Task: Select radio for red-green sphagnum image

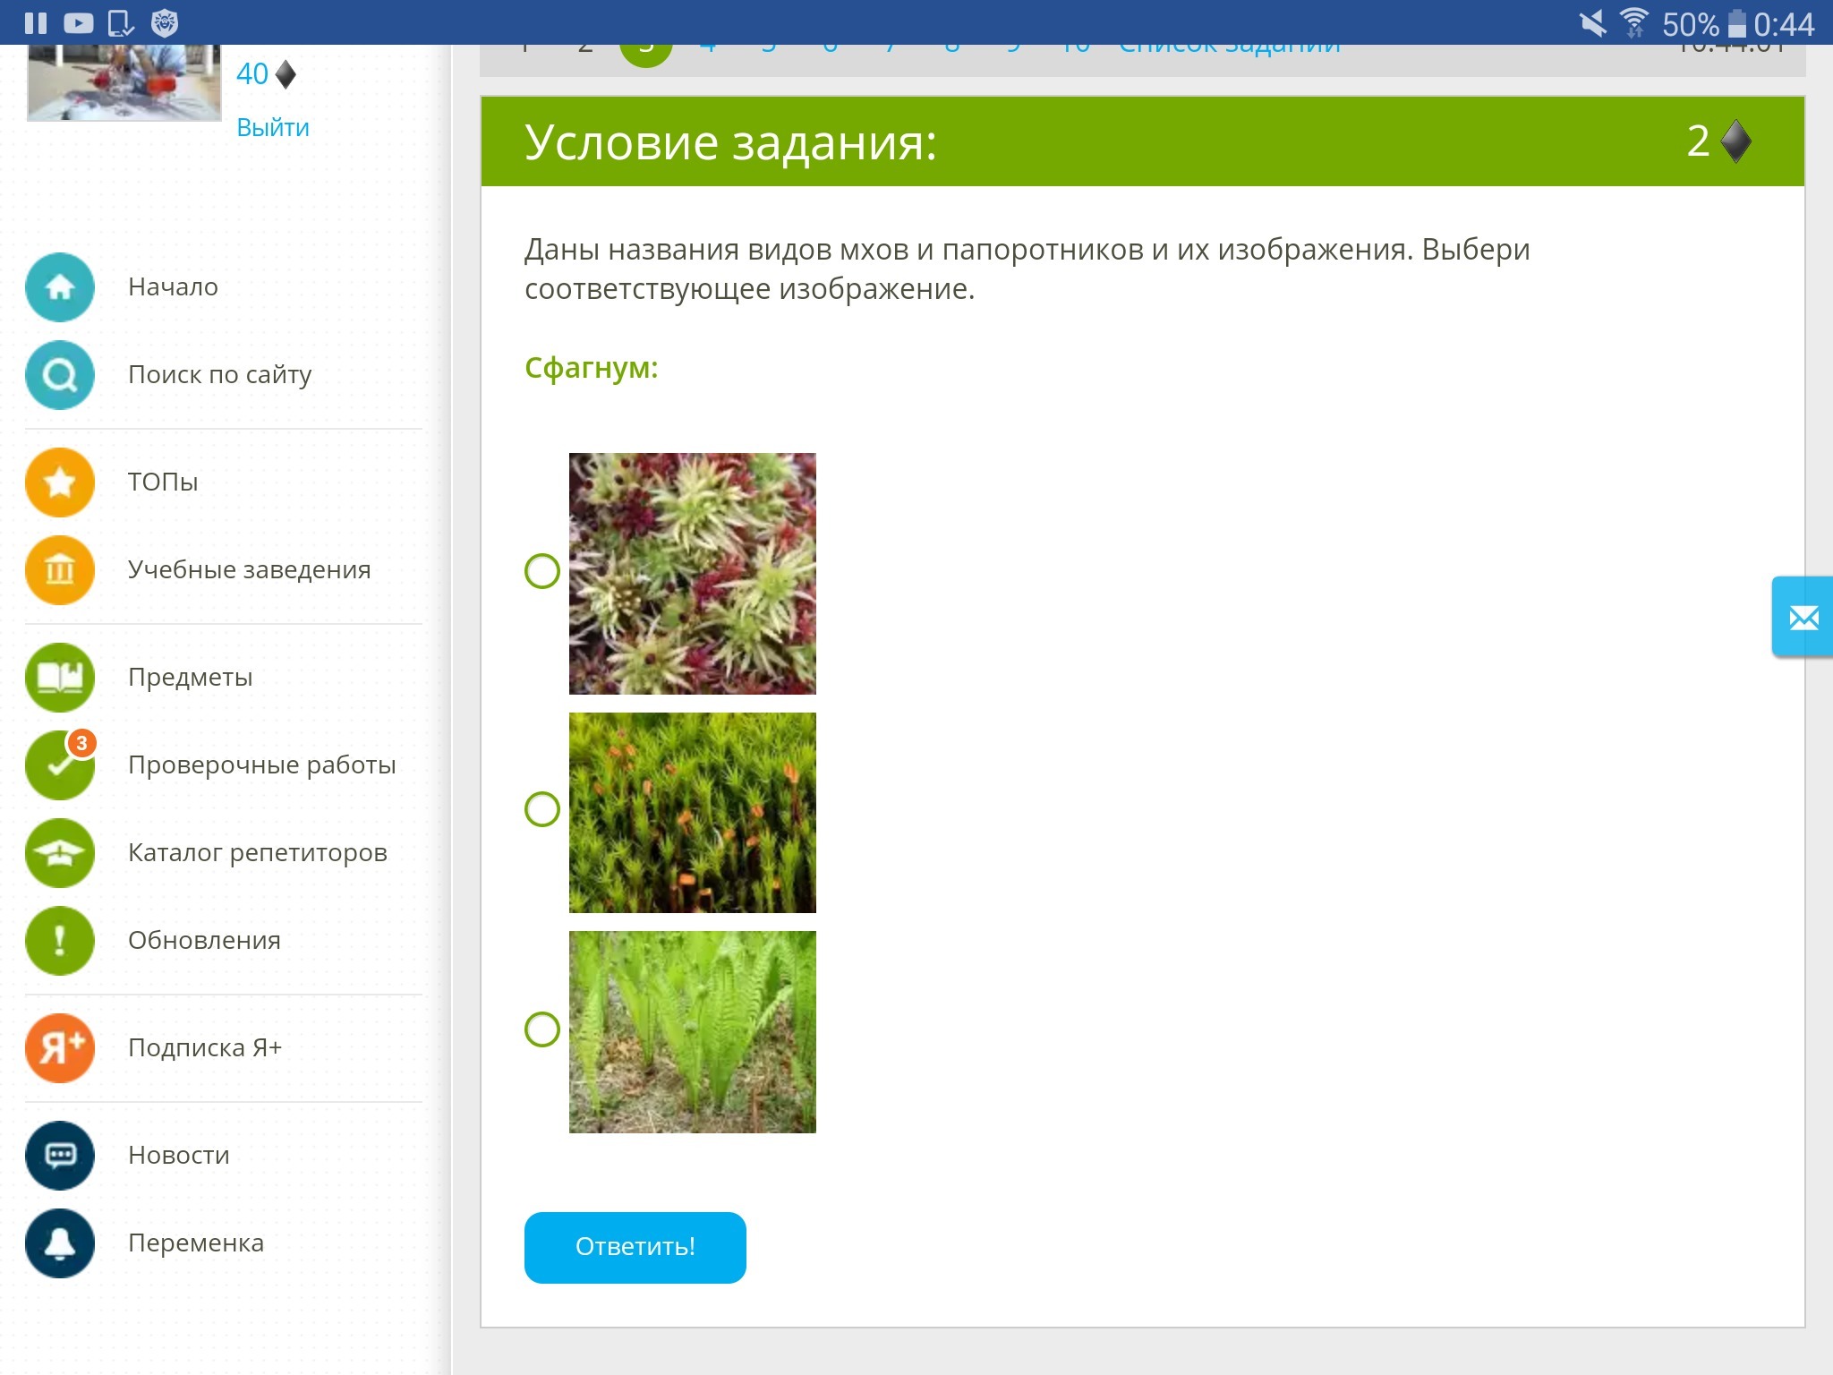Action: pos(542,571)
